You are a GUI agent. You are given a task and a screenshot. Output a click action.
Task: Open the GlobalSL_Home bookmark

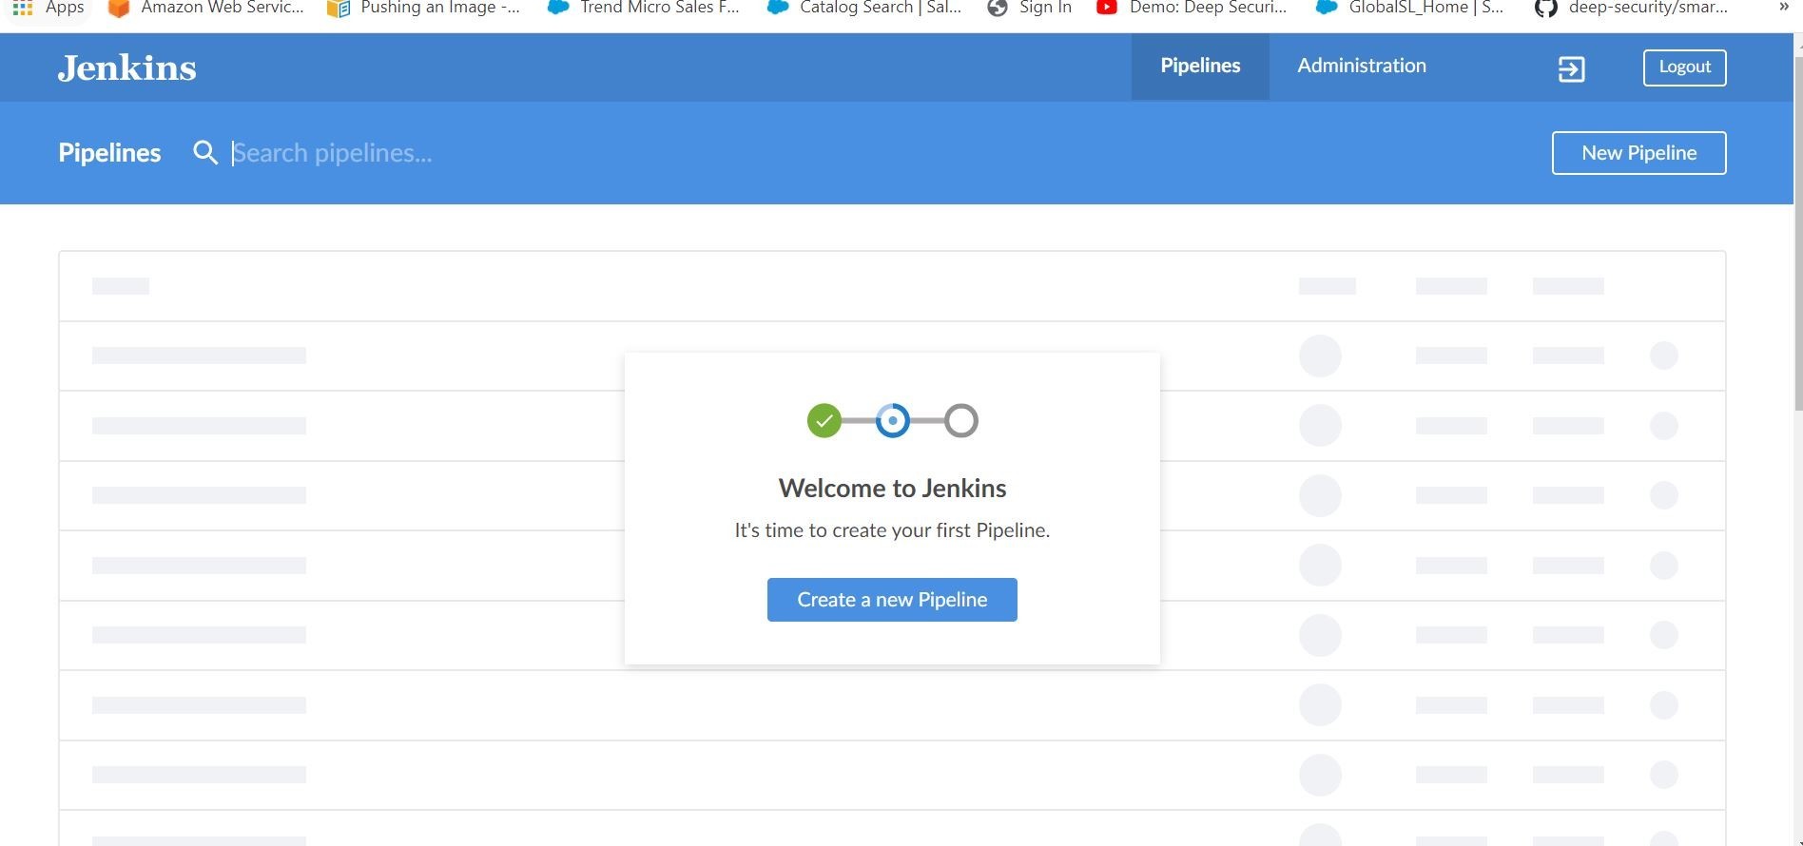coord(1410,8)
